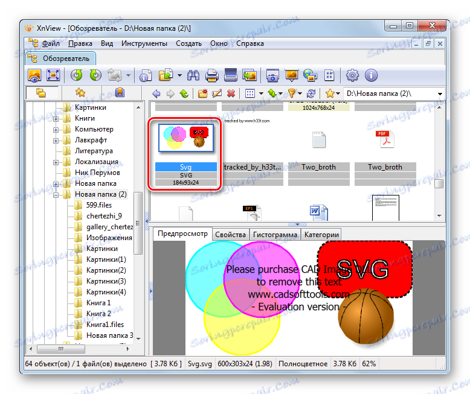The image size is (470, 394).
Task: Create a new folder icon
Action: [202, 94]
